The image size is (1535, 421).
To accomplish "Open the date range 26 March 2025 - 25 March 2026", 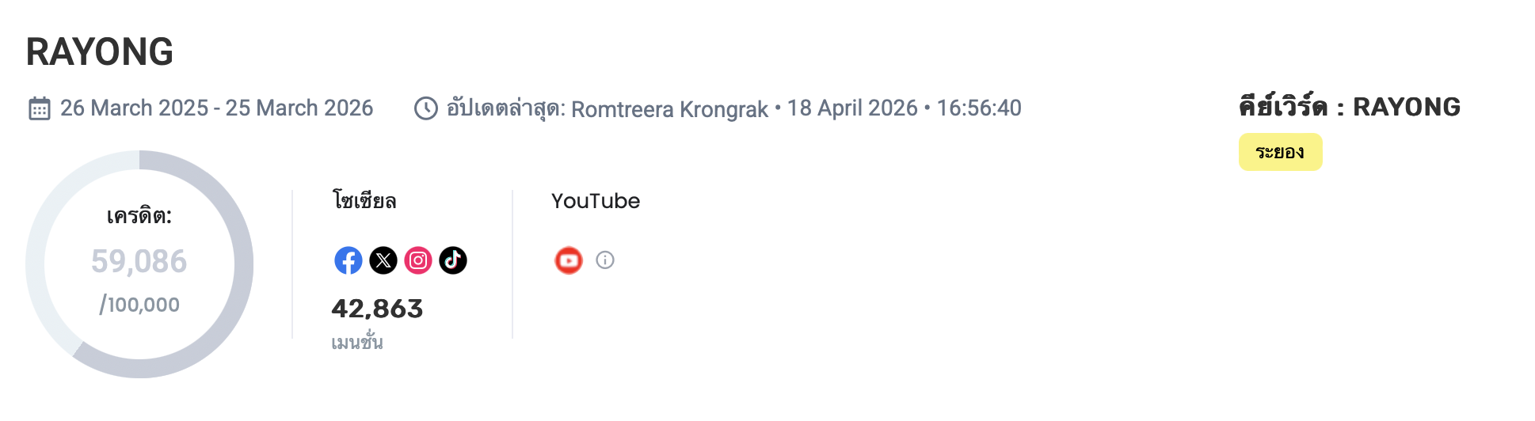I will click(216, 108).
